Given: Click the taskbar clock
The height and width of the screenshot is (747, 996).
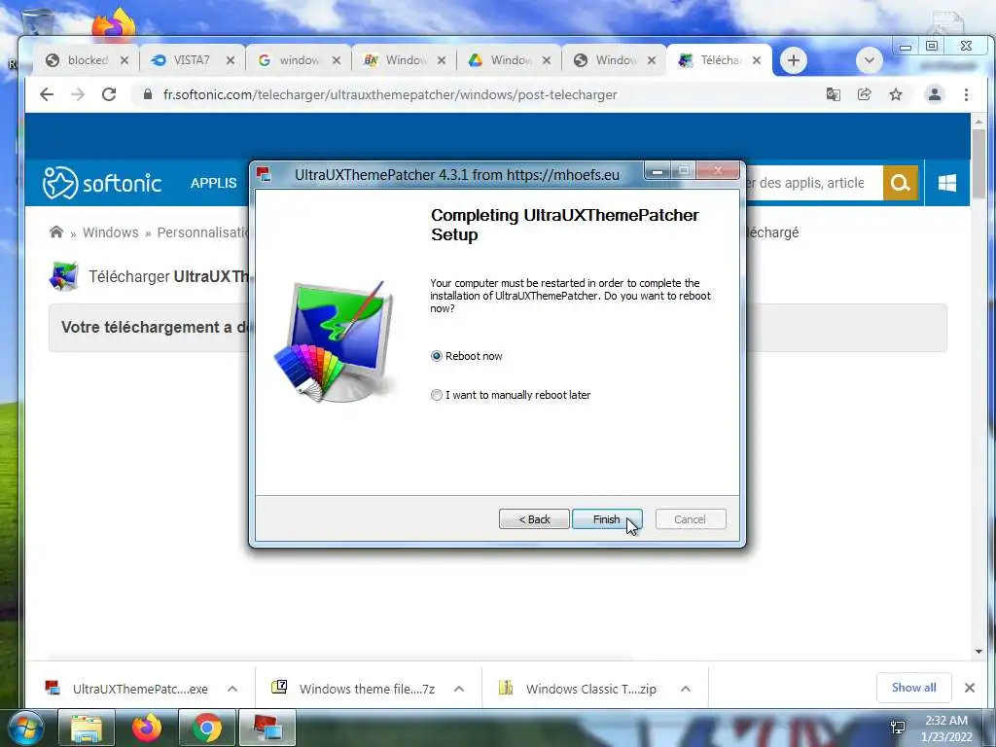Looking at the screenshot, I should pyautogui.click(x=946, y=729).
